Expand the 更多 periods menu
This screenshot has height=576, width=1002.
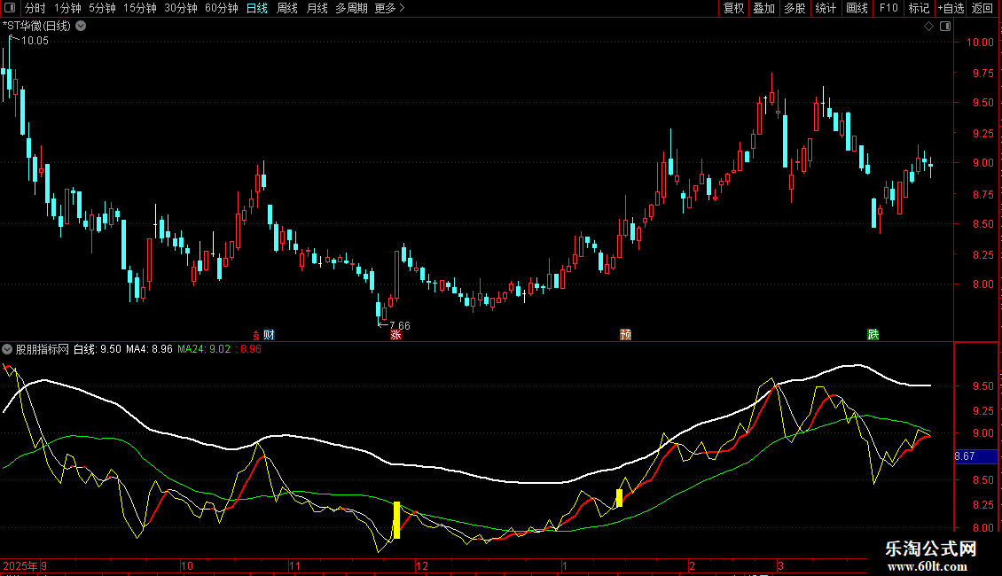390,8
